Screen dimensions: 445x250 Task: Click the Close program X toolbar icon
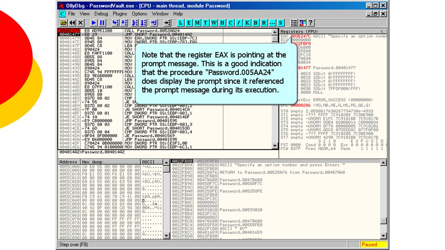[x=81, y=23]
